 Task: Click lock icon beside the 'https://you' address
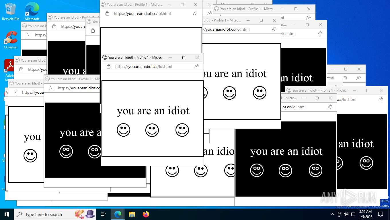coord(21,69)
